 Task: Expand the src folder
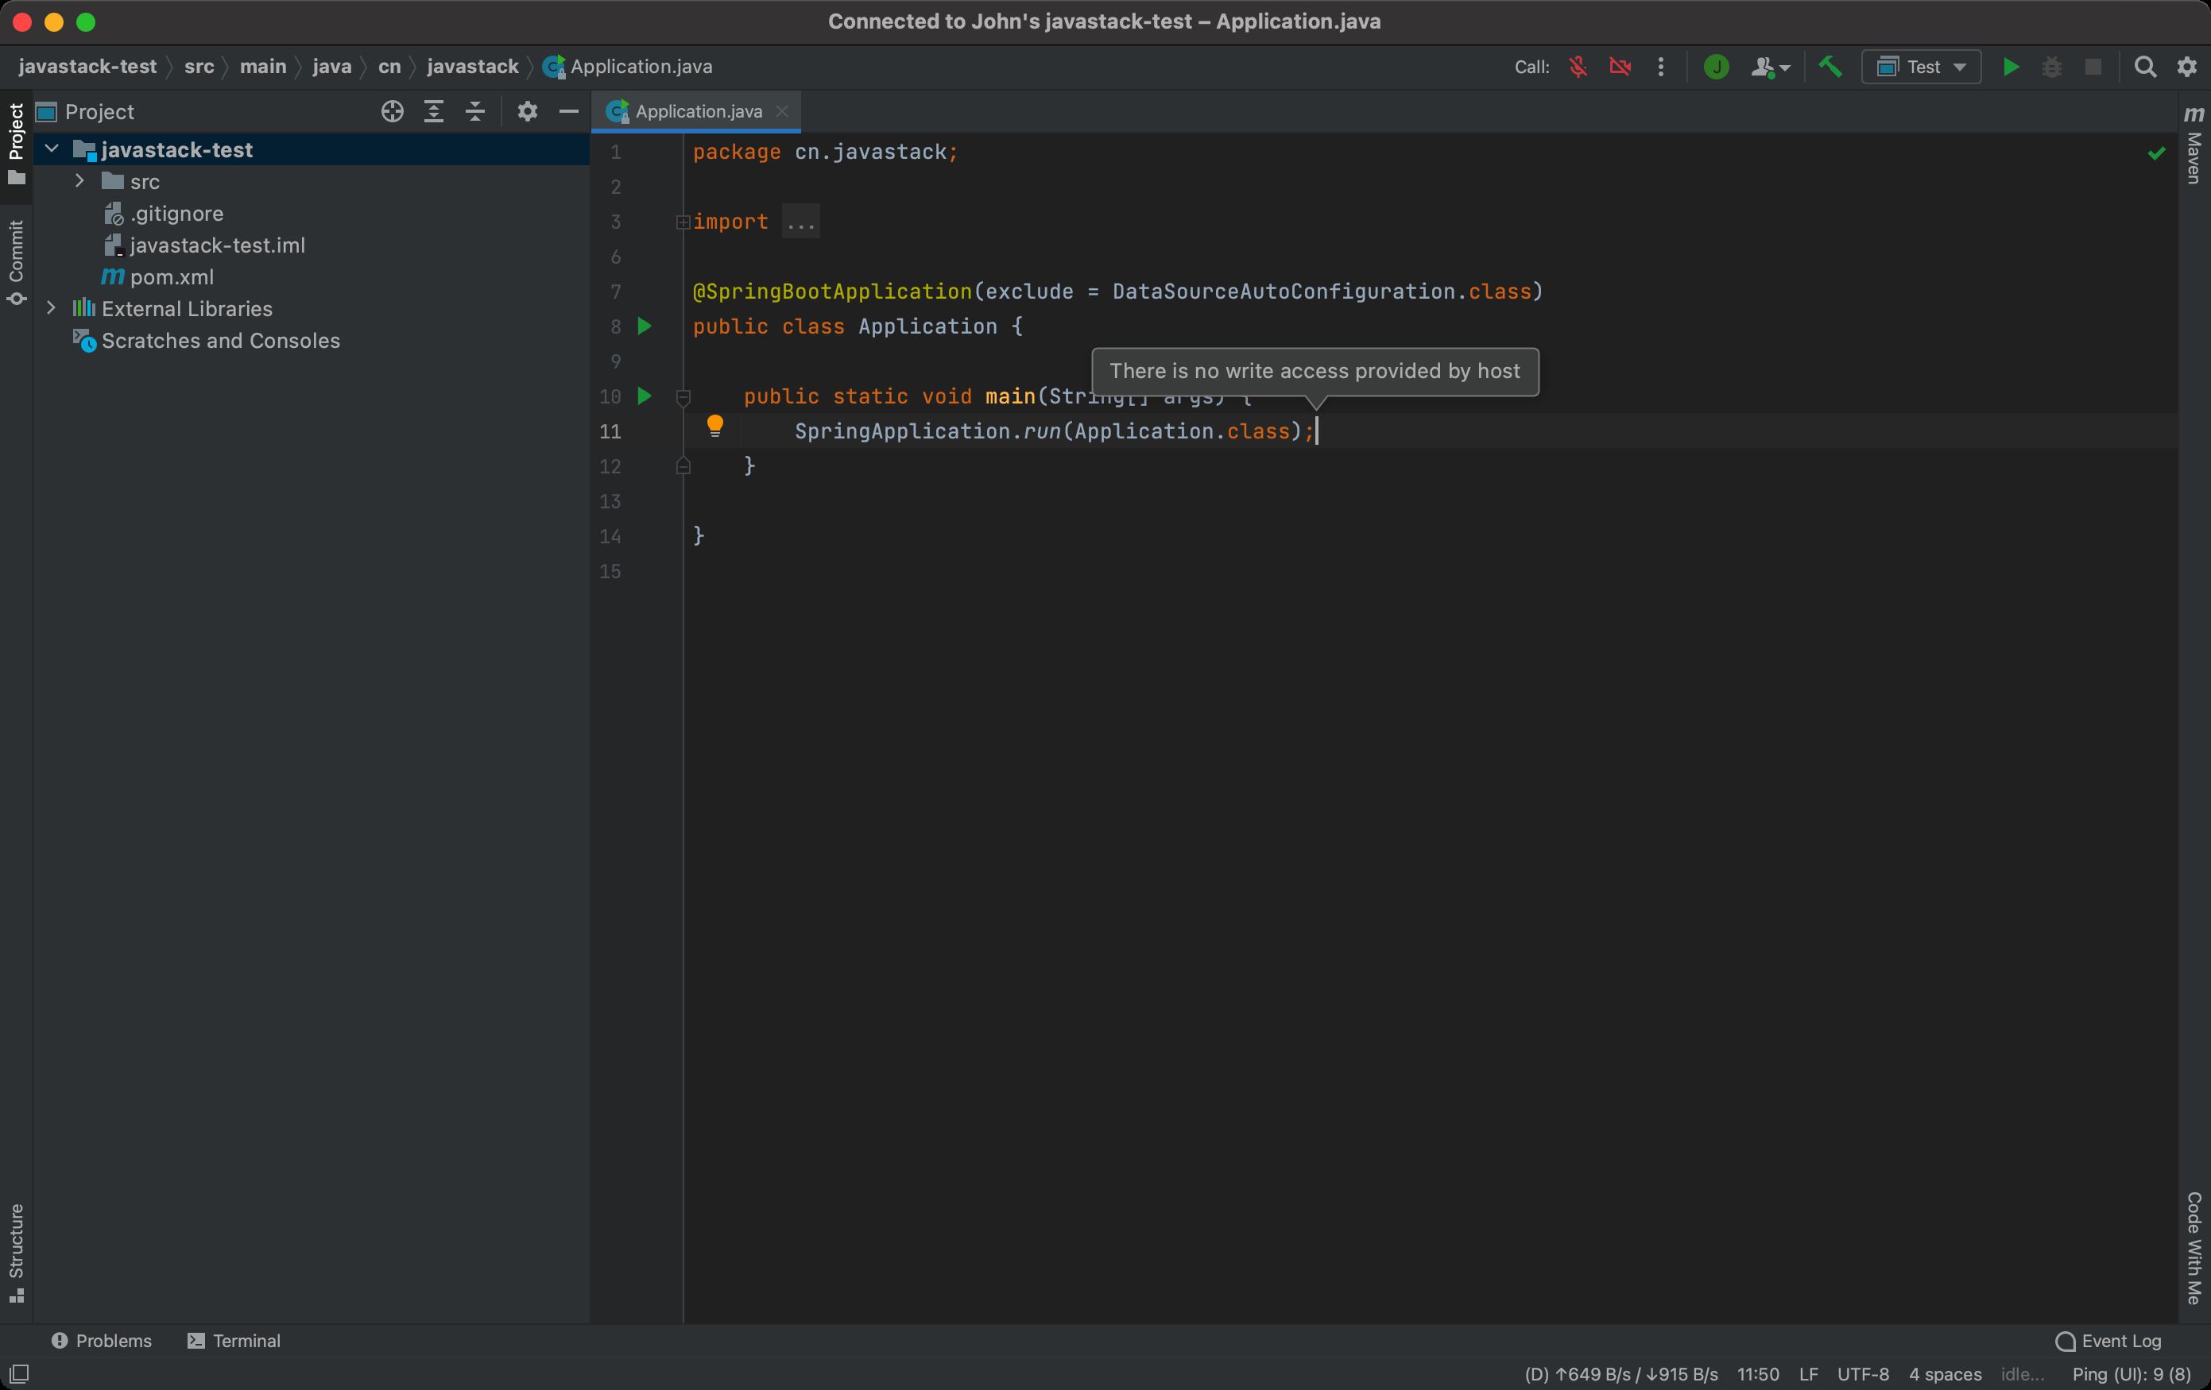(x=80, y=182)
